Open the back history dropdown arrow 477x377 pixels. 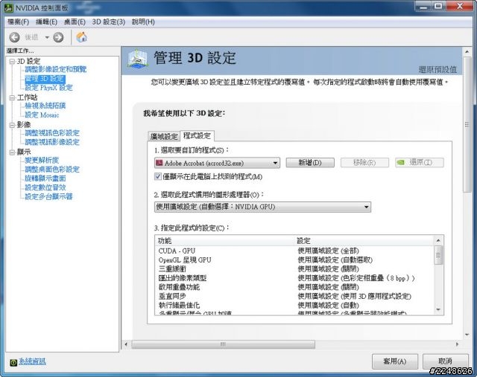pyautogui.click(x=47, y=37)
